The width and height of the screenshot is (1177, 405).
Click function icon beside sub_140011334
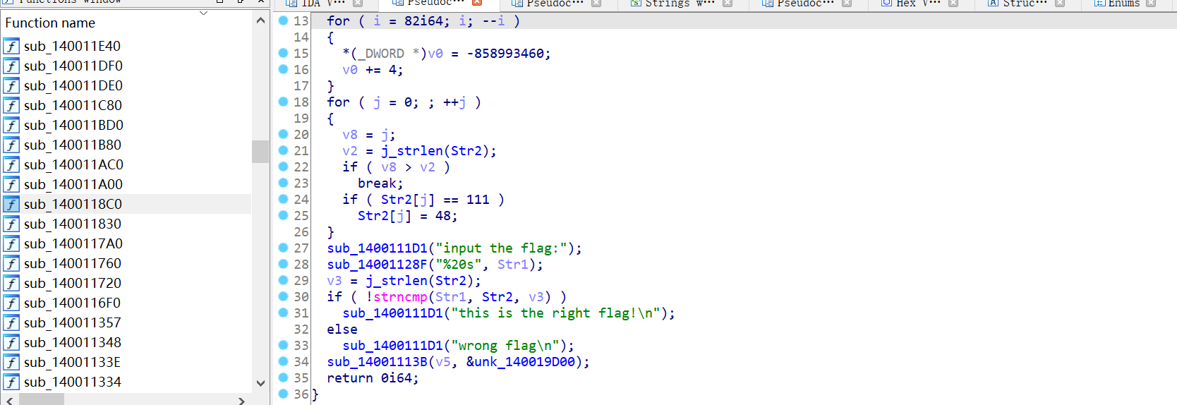coord(11,382)
